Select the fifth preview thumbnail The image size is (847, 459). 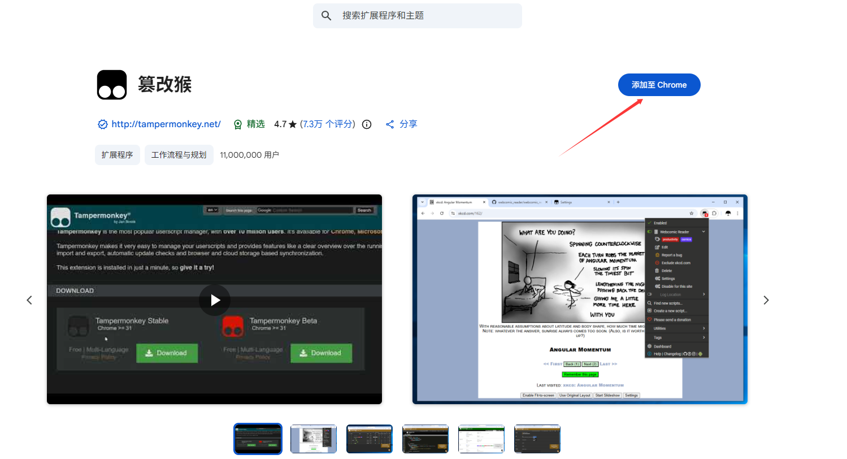tap(481, 439)
